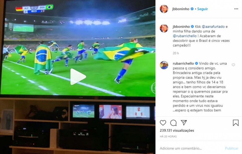242x154 pixels.
Task: Like rubarrichello's comment with the small heart
Action: coord(233,65)
